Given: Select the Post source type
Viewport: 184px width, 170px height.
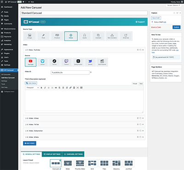Looking at the screenshot, I should (43, 36).
